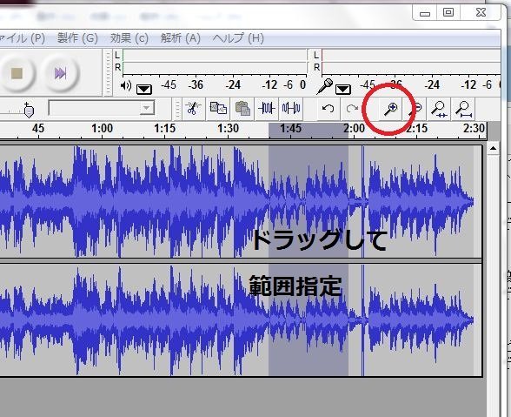The width and height of the screenshot is (511, 417).
Task: Click the Skip to End button
Action: tap(61, 73)
